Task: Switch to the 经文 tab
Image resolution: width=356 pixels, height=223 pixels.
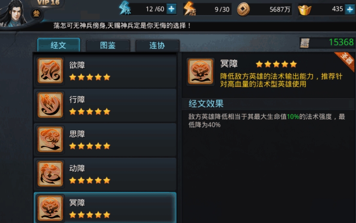Action: pos(59,45)
